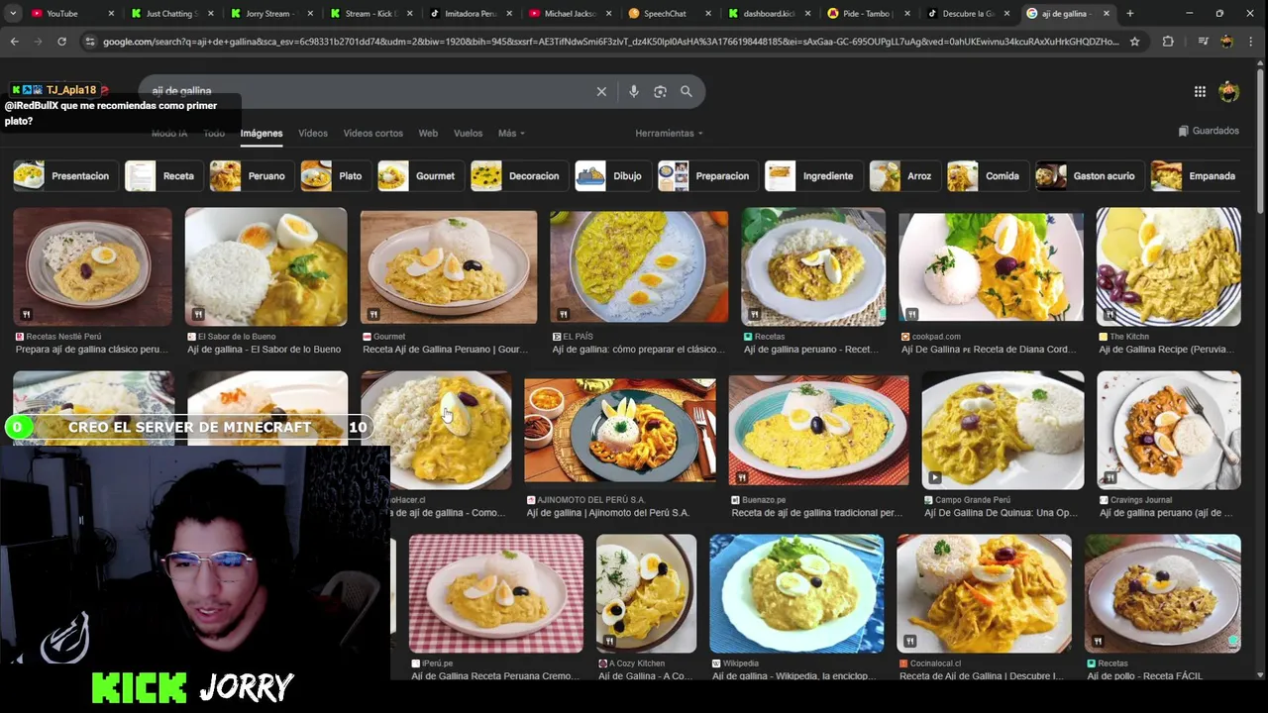Open the Google apps grid
This screenshot has height=713, width=1268.
(x=1200, y=91)
